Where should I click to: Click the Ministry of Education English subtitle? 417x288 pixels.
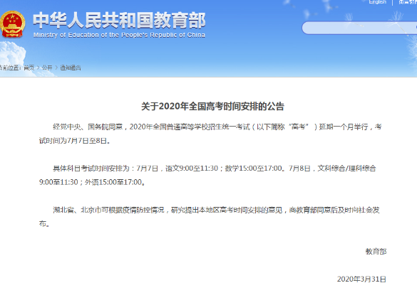[119, 35]
